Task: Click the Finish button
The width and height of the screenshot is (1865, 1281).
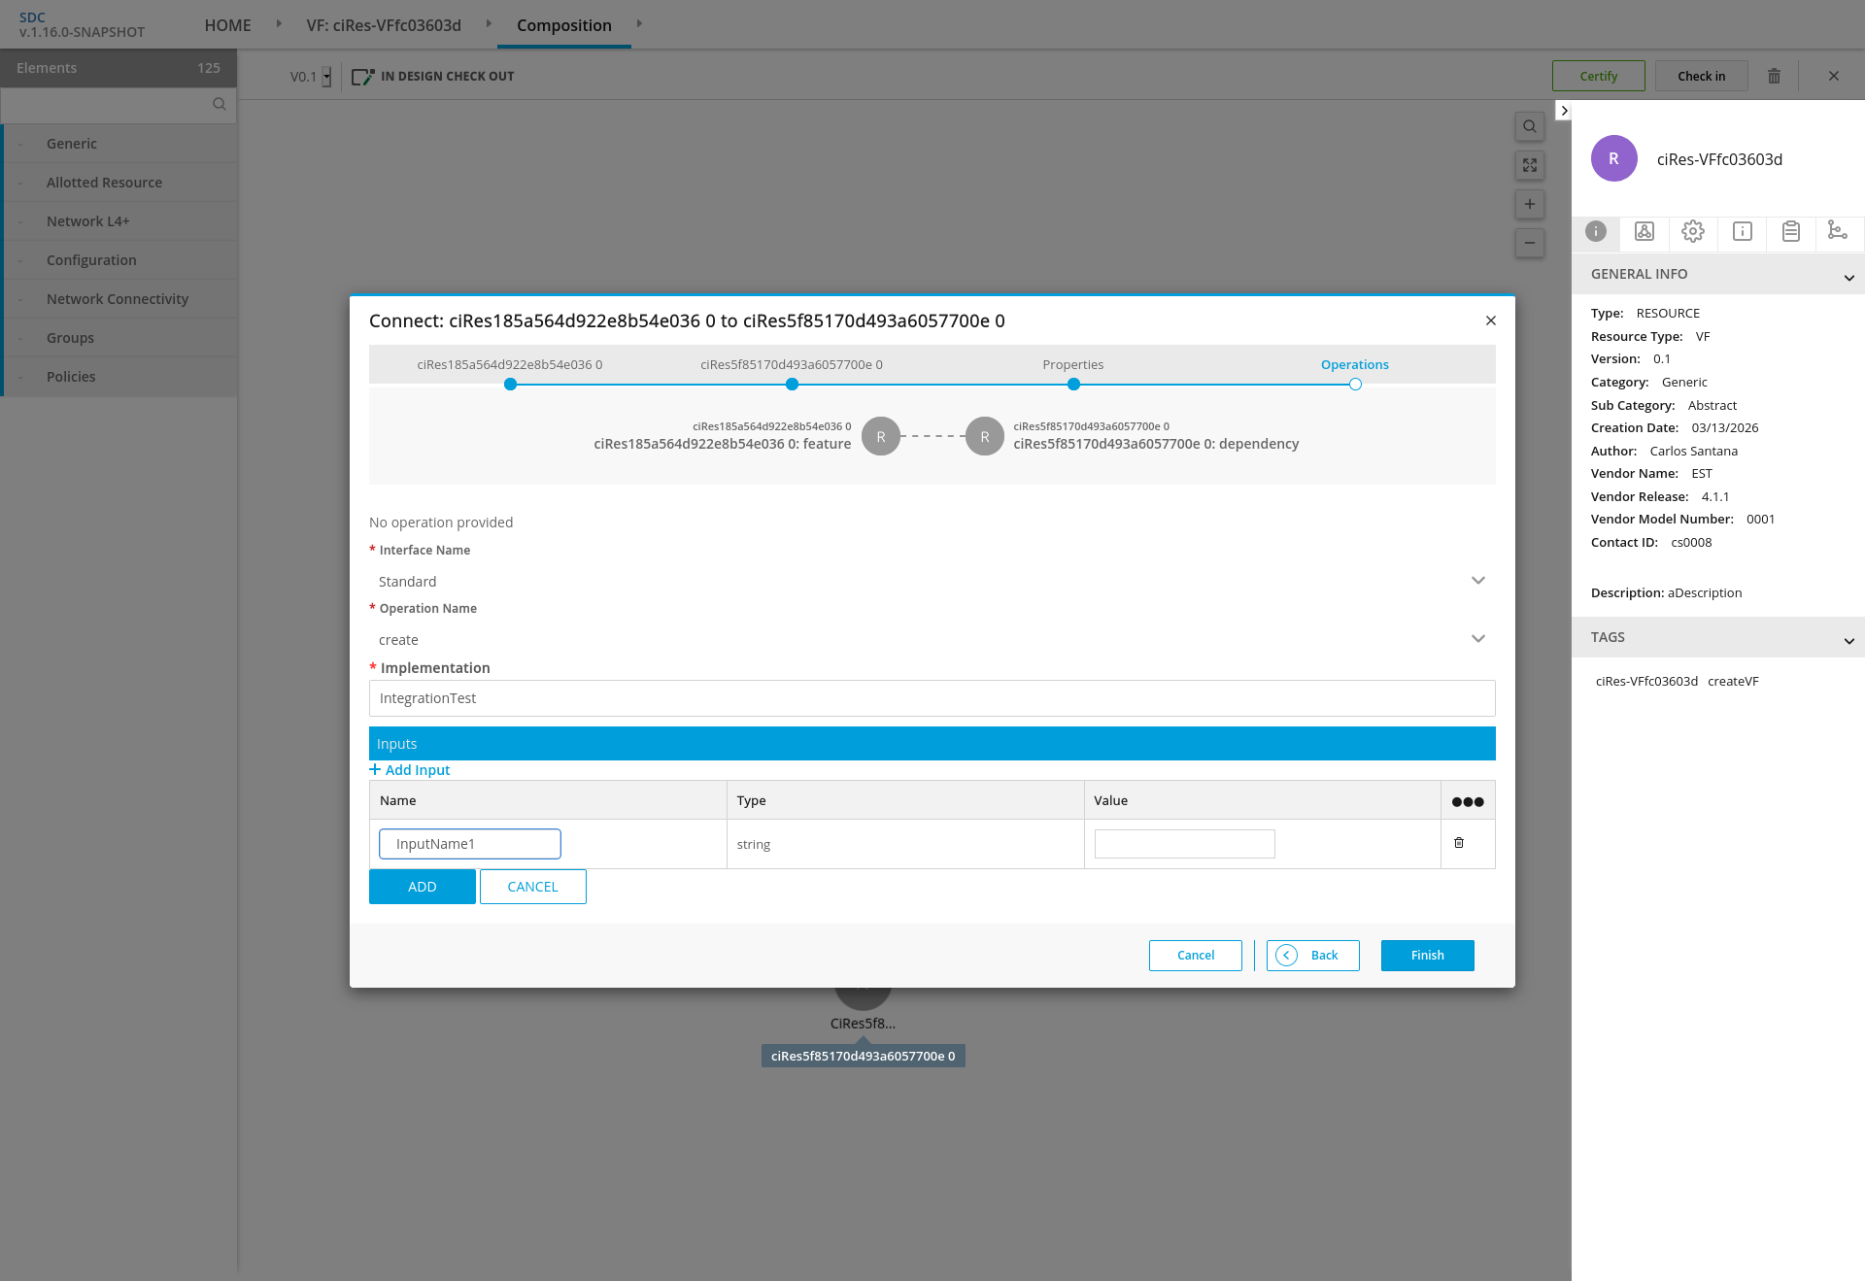Action: pyautogui.click(x=1427, y=956)
